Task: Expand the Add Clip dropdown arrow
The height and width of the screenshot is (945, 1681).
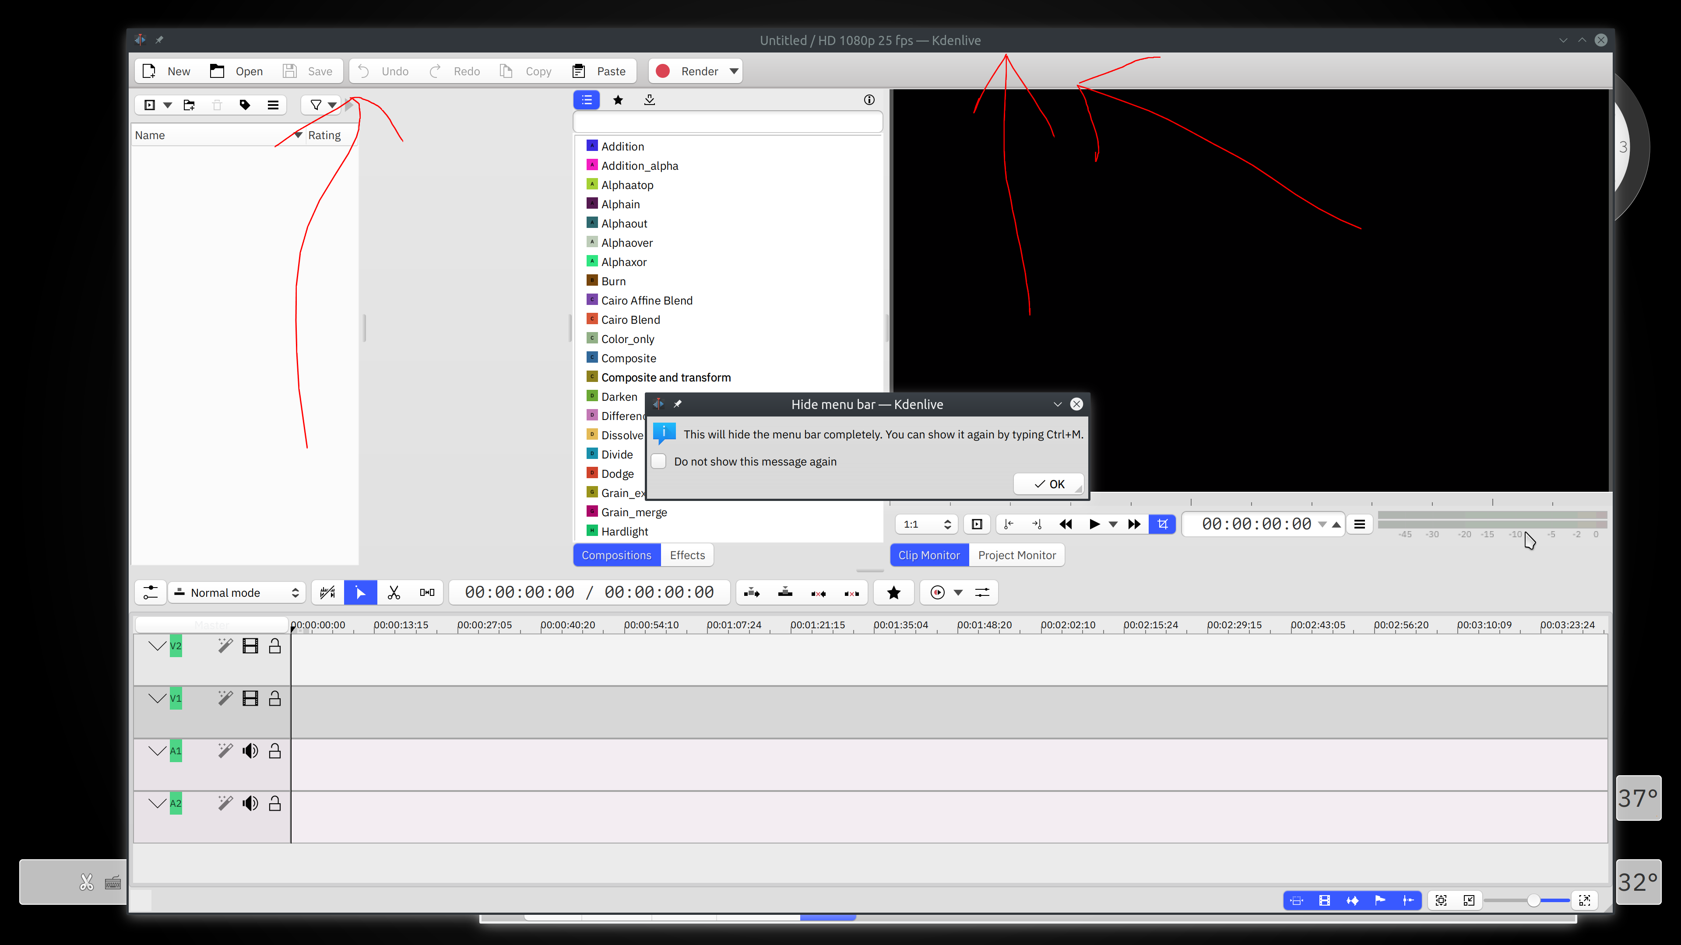Action: click(x=168, y=105)
